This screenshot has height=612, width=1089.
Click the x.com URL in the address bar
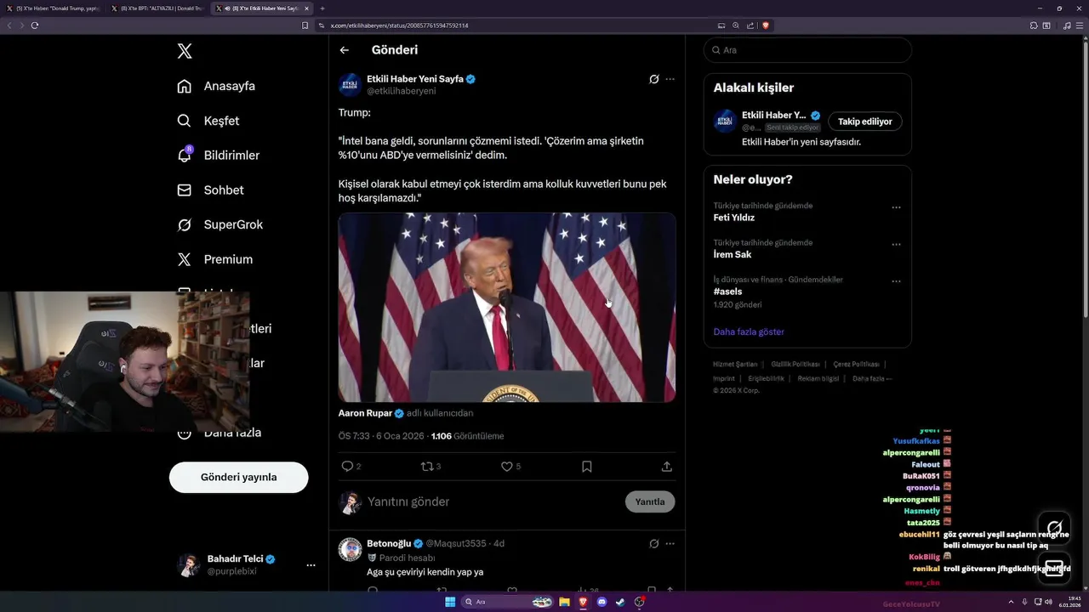(399, 25)
